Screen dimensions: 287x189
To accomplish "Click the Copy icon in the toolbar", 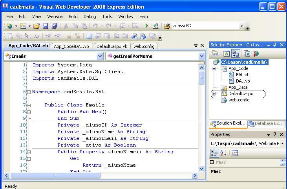I will pyautogui.click(x=75, y=26).
